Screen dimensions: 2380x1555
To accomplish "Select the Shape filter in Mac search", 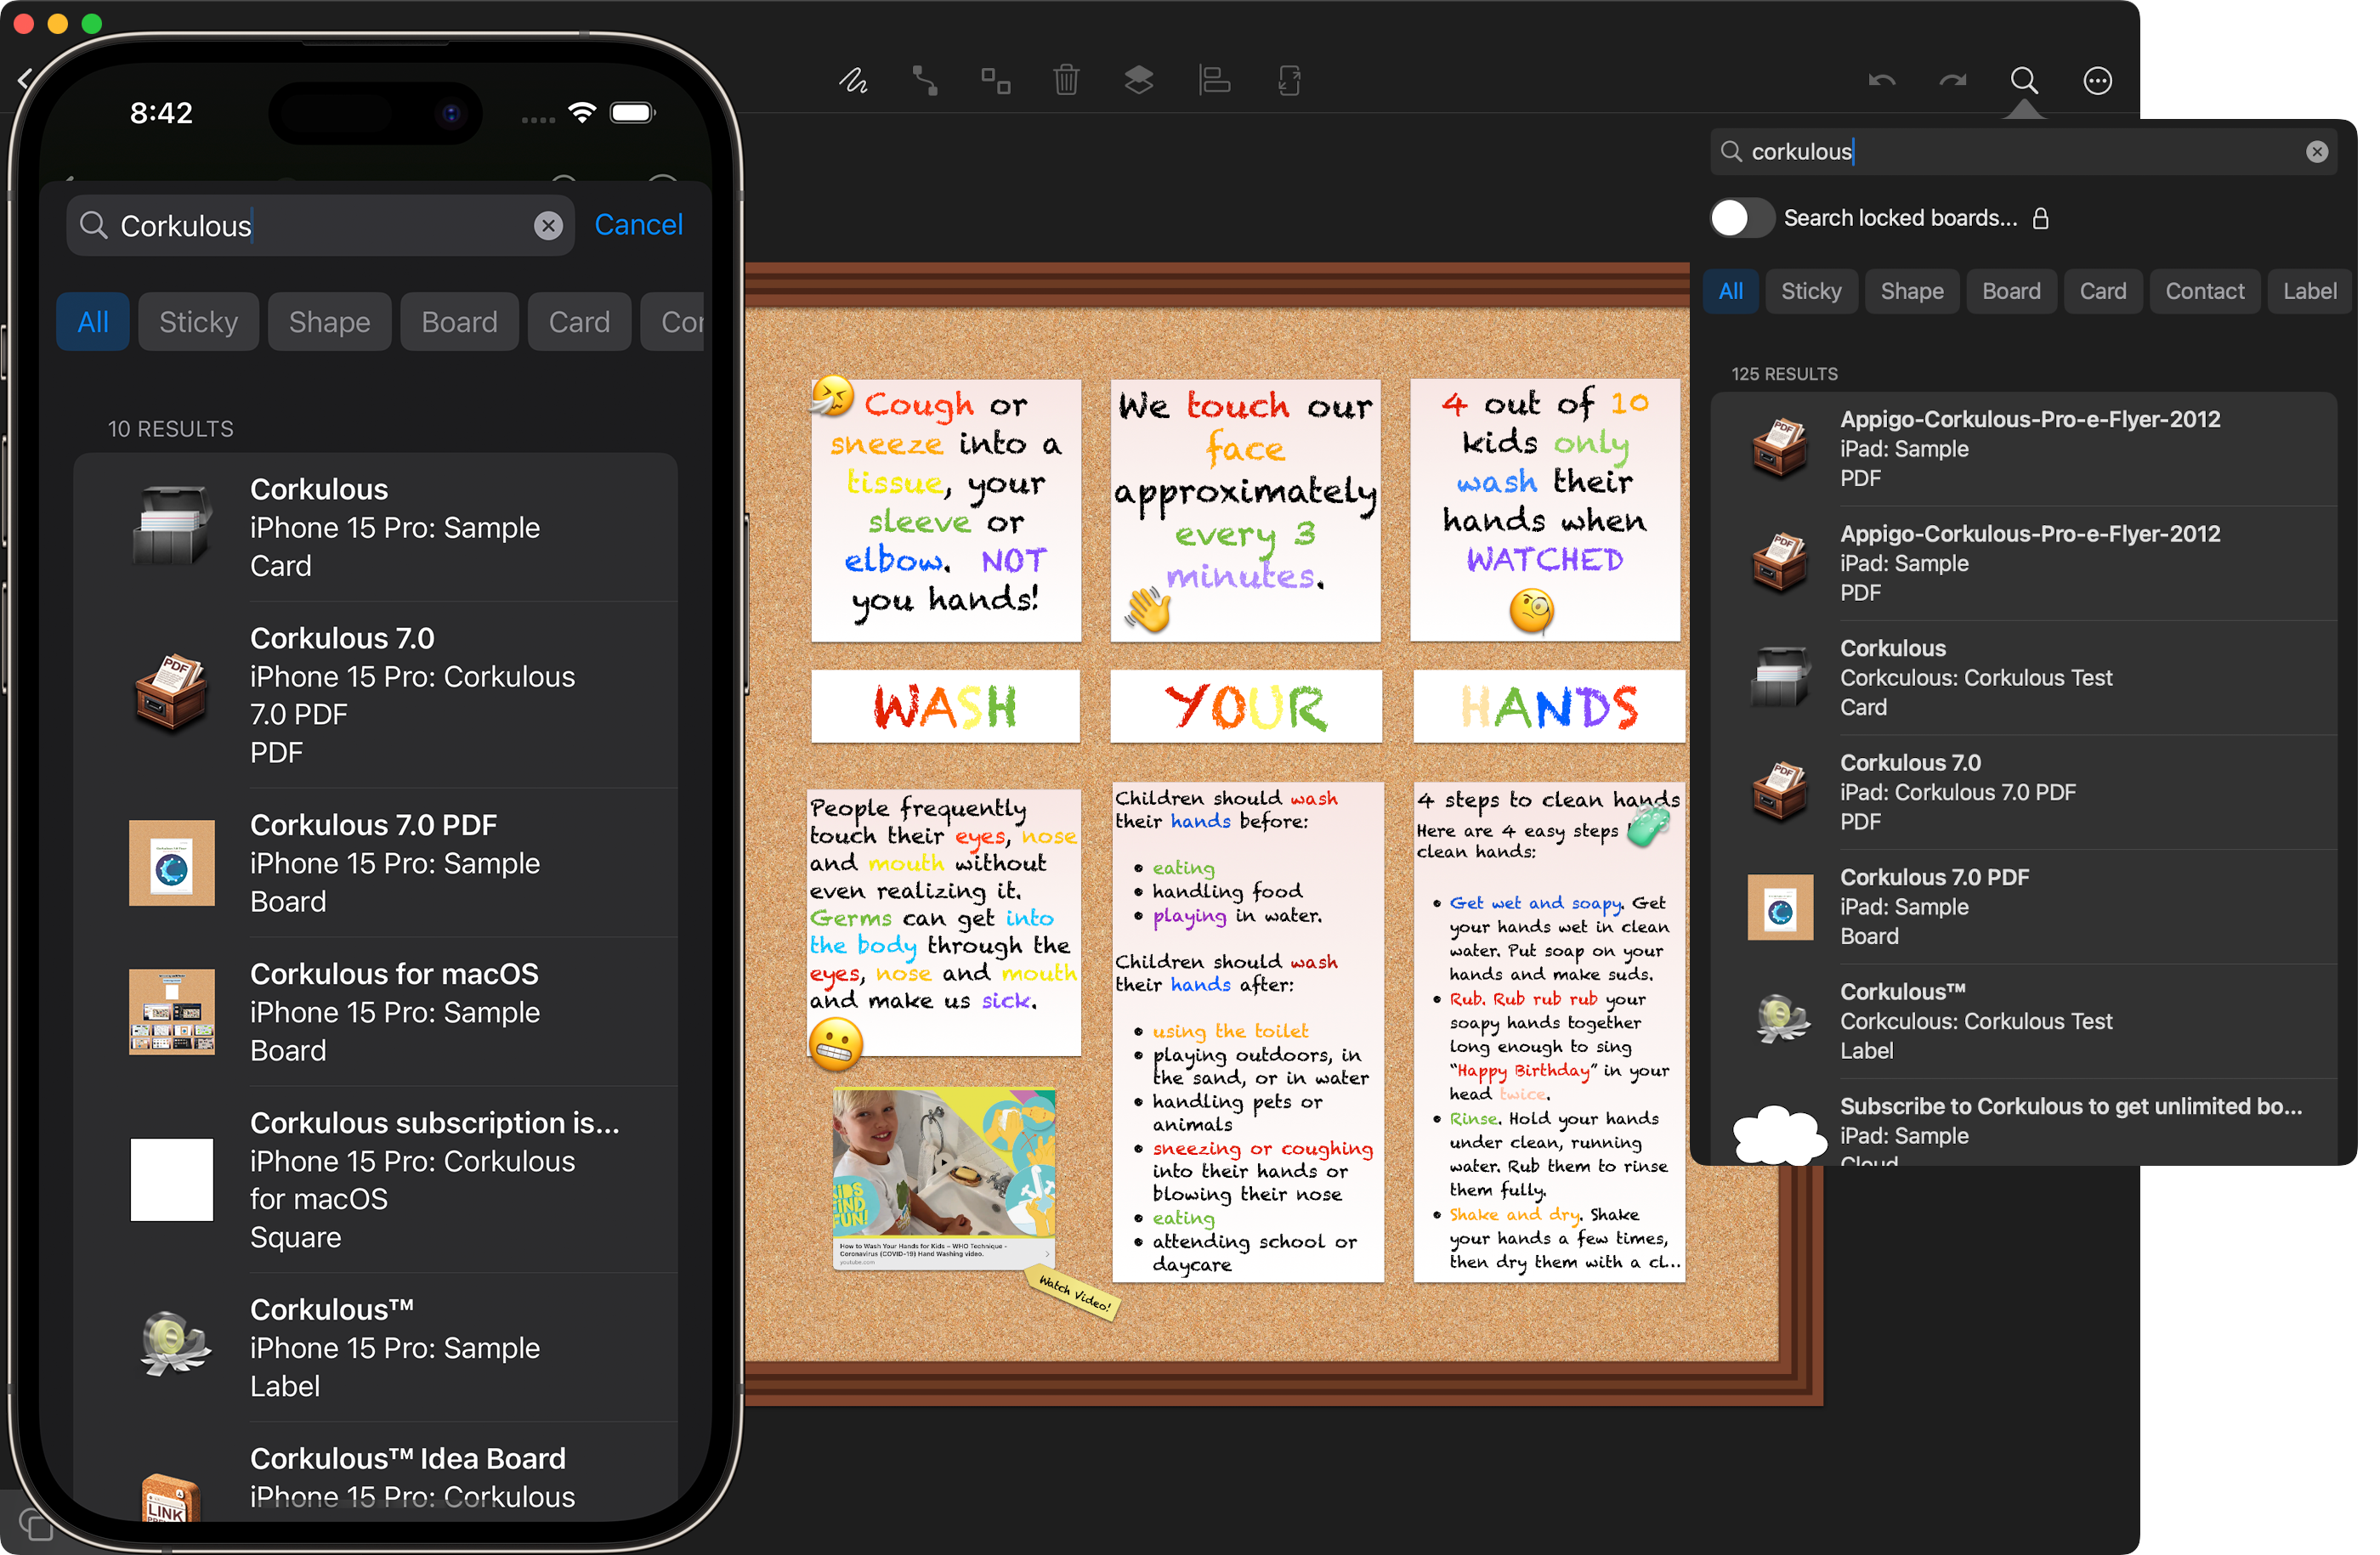I will (1911, 291).
